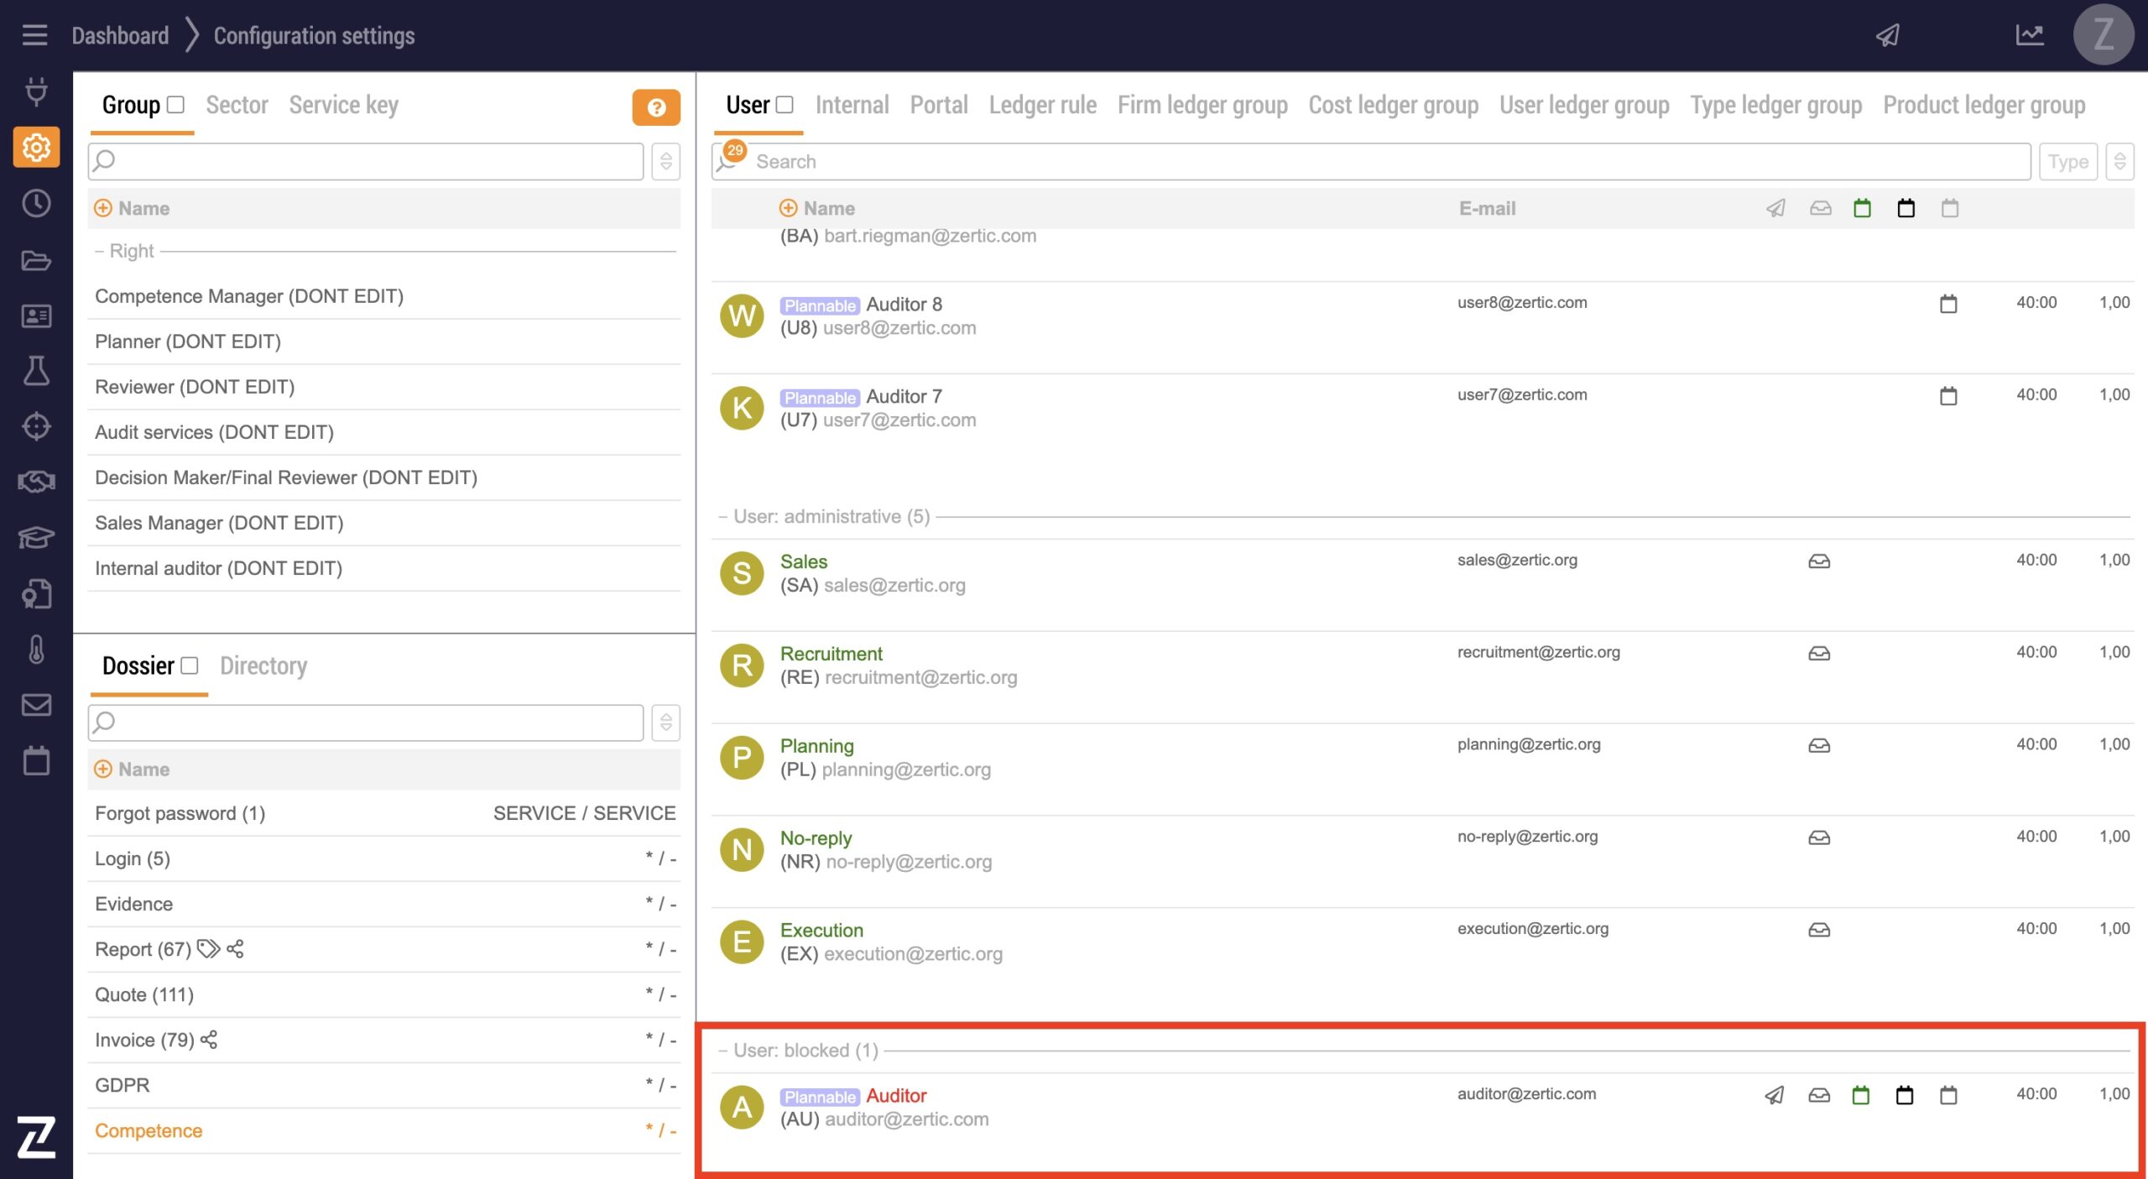Click the orange help question mark button
The width and height of the screenshot is (2148, 1179).
(x=655, y=107)
